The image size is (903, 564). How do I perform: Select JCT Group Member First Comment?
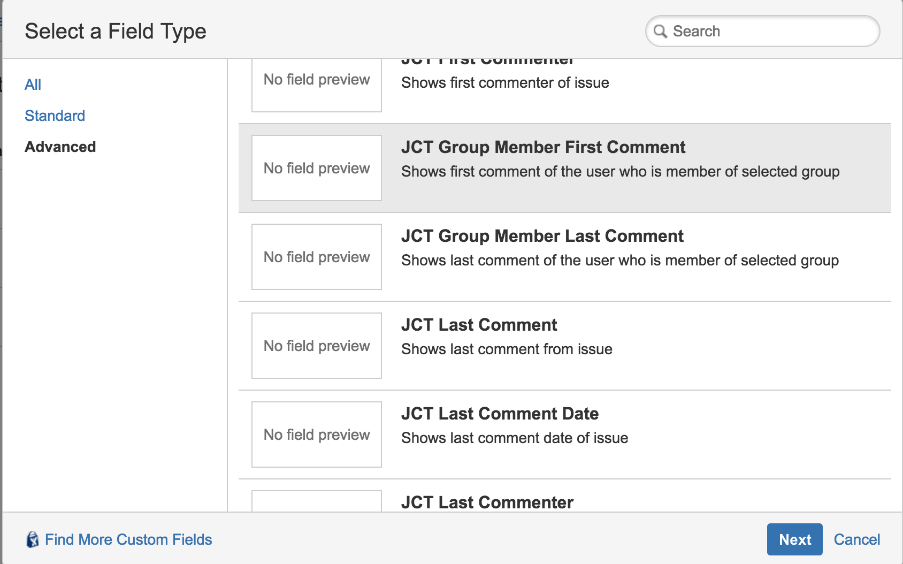point(565,168)
